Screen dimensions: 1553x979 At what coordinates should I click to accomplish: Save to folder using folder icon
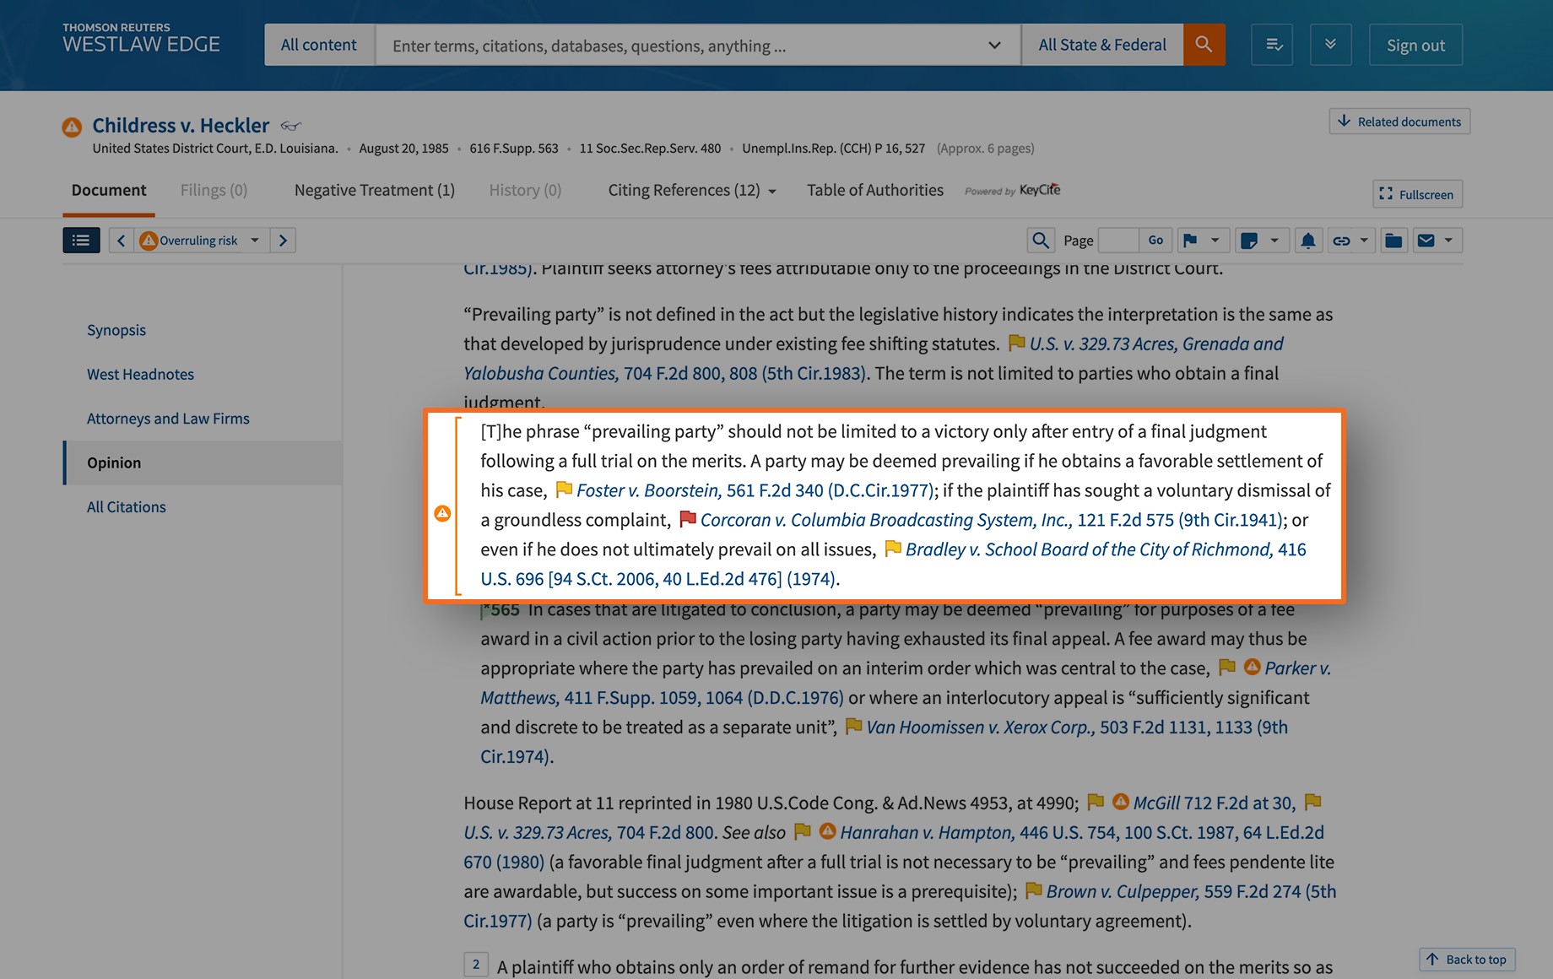[x=1393, y=241]
